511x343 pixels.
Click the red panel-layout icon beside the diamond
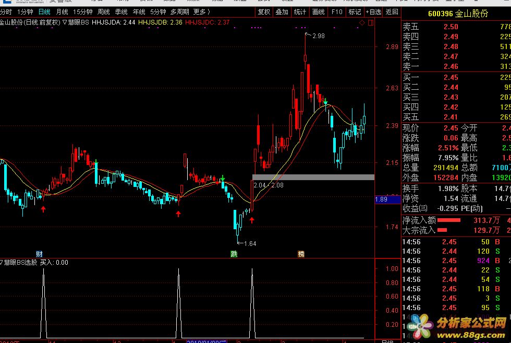371,22
